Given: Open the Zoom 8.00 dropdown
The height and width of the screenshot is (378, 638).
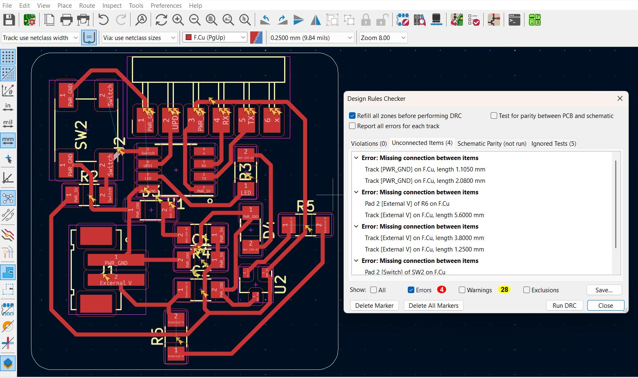Looking at the screenshot, I should tap(383, 38).
